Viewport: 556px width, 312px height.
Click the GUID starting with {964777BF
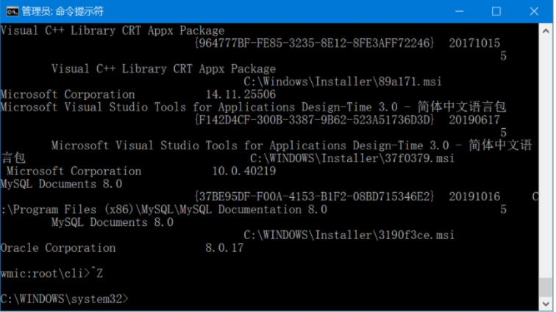pyautogui.click(x=315, y=43)
